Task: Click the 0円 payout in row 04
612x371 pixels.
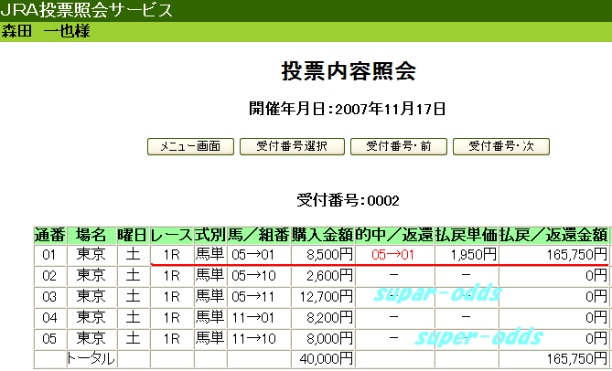Action: pyautogui.click(x=596, y=318)
